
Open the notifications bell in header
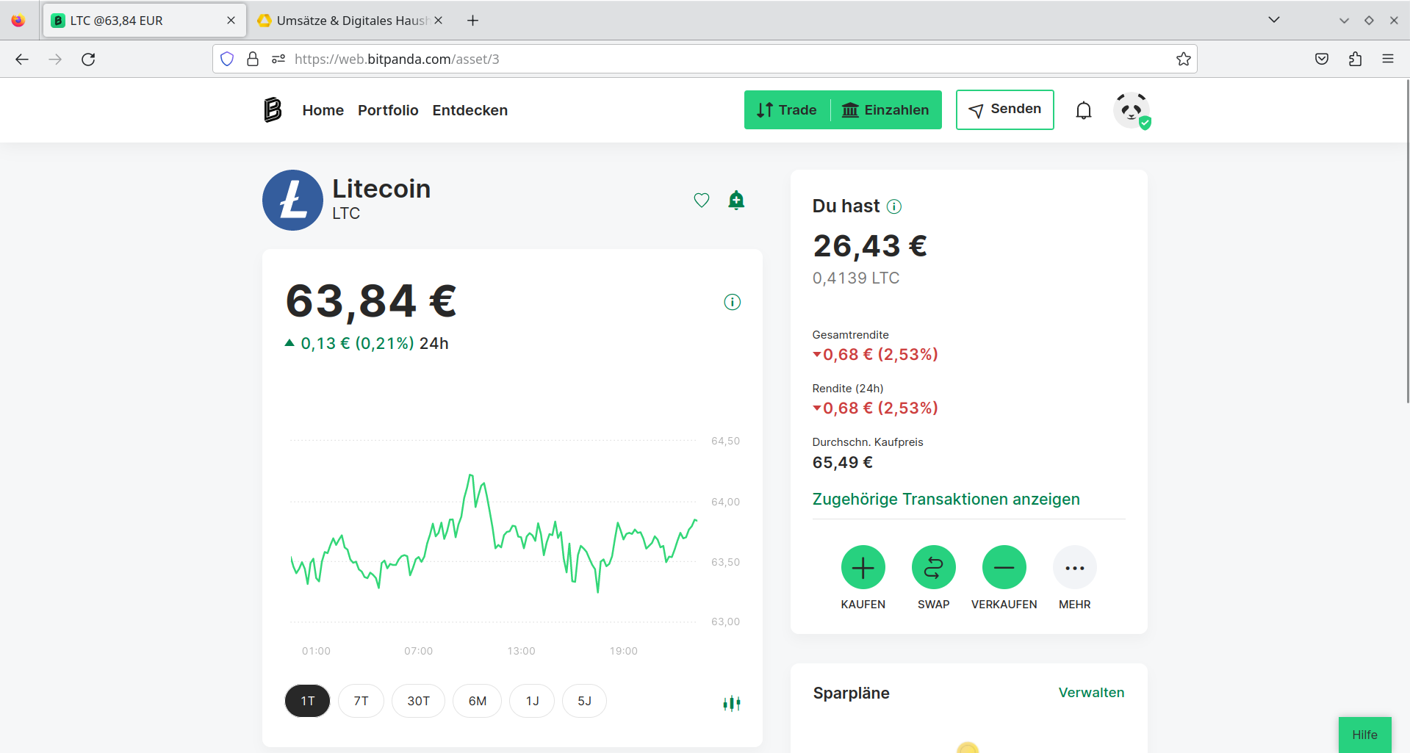[1083, 110]
